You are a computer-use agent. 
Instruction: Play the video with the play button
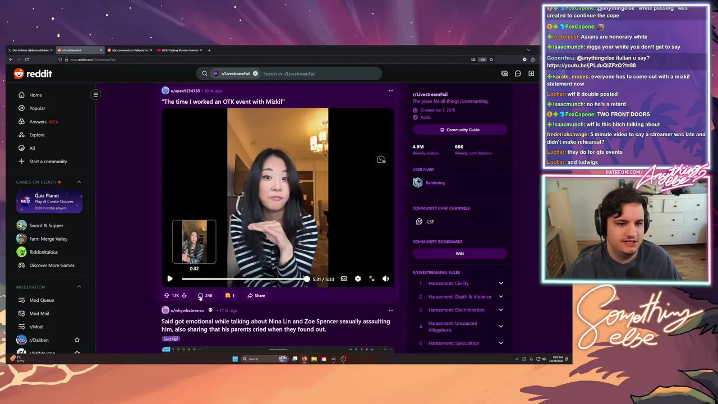(169, 279)
